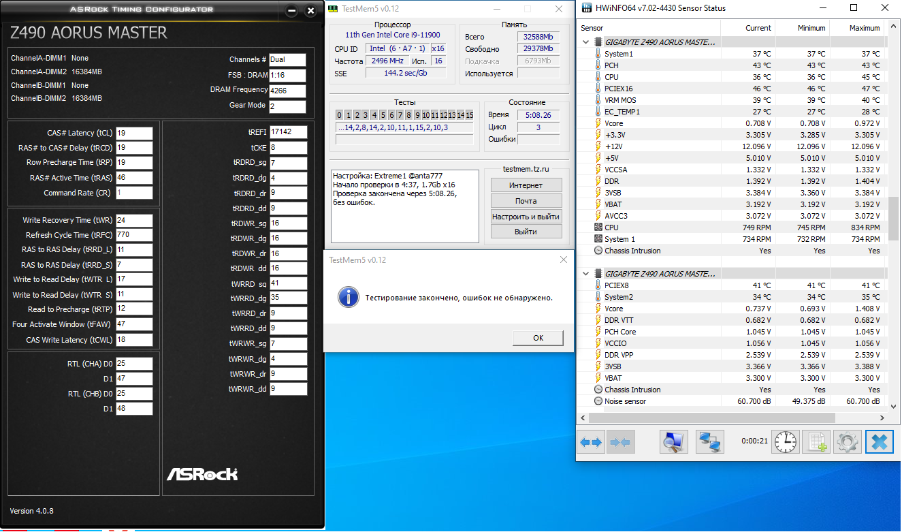
Task: Open sensor settings with the gear icon
Action: [847, 442]
